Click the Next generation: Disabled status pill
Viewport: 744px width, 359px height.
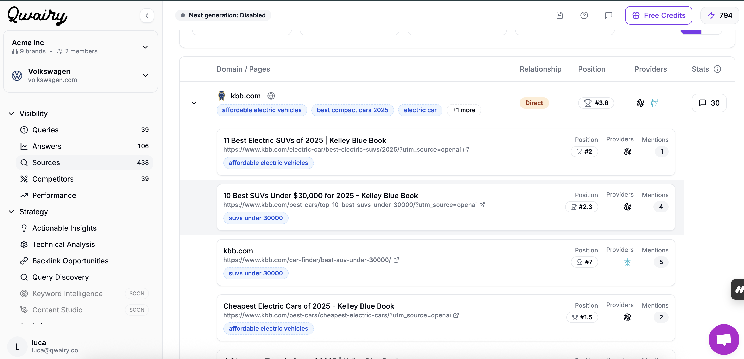point(223,15)
